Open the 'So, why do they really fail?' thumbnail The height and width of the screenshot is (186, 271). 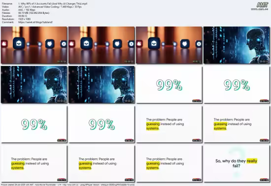point(237,164)
